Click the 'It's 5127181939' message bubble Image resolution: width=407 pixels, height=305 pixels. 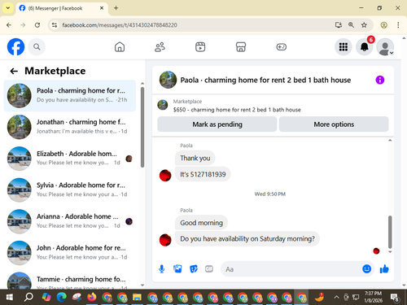pos(203,174)
